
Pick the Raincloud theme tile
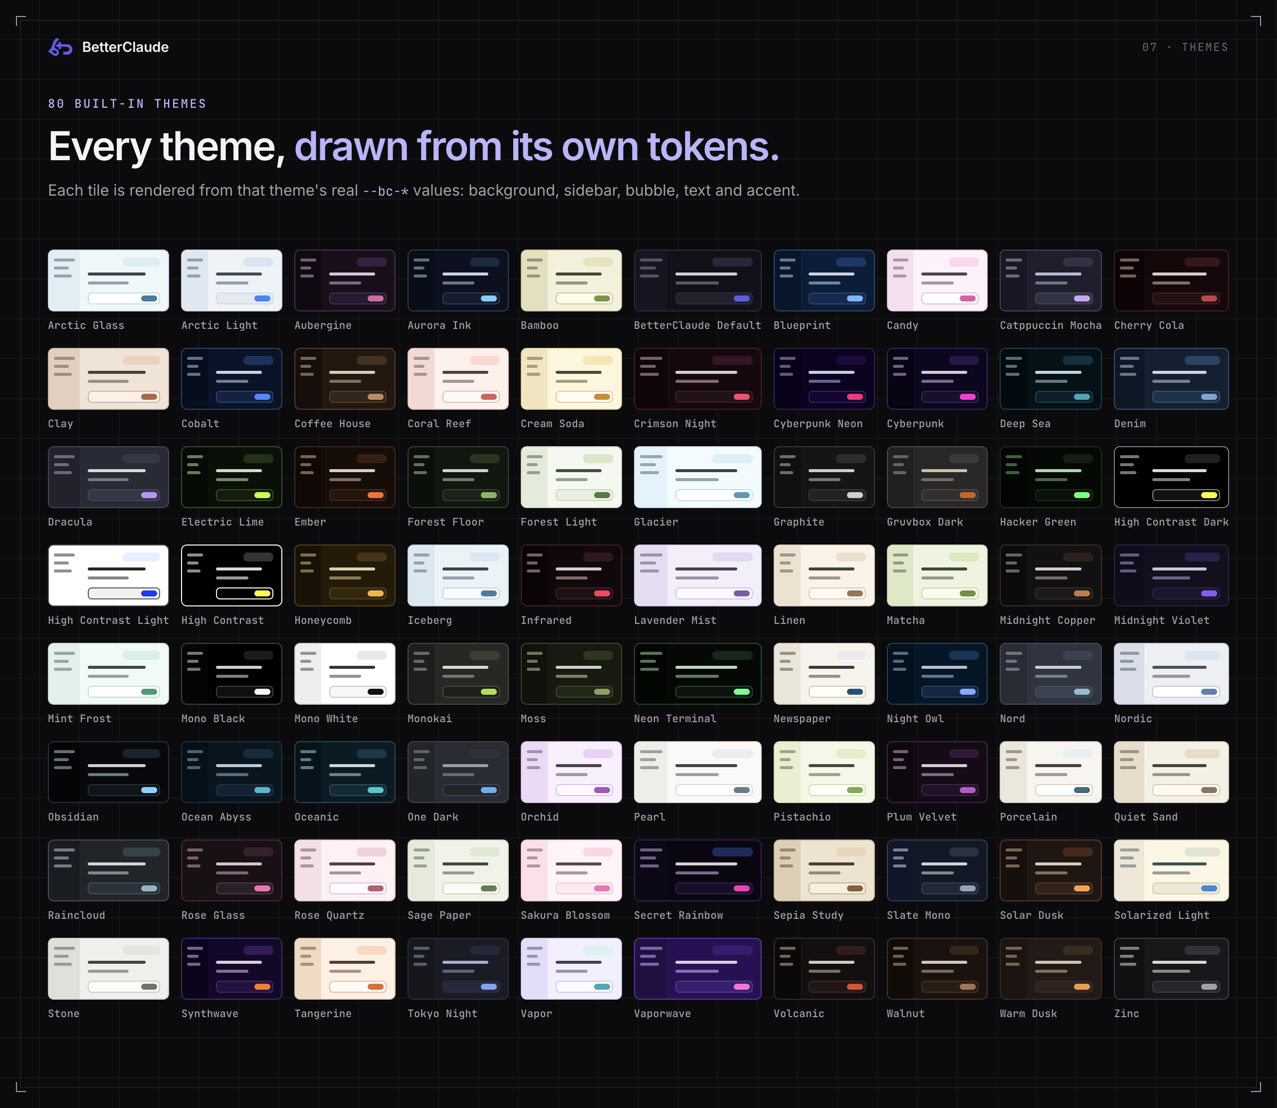[108, 870]
